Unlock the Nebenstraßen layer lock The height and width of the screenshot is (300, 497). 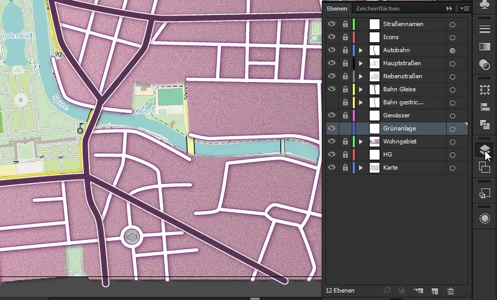(x=345, y=76)
